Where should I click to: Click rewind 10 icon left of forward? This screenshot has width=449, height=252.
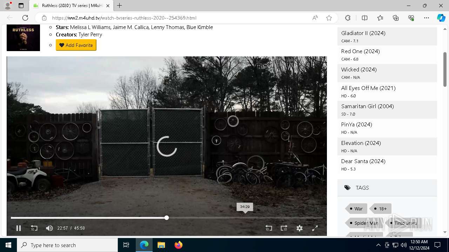coord(268,228)
